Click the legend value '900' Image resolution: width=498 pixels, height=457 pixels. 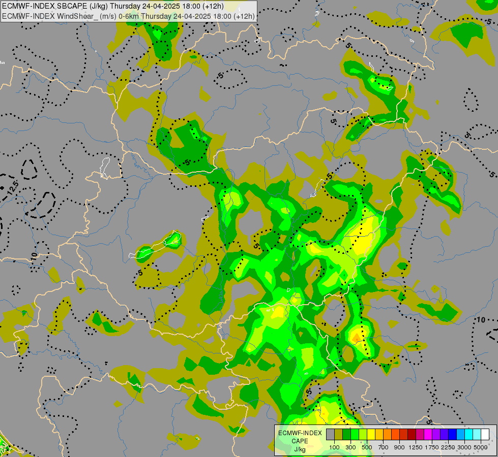pyautogui.click(x=399, y=447)
